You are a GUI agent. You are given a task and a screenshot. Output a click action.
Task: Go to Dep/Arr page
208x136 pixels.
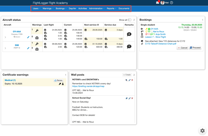click(72, 8)
